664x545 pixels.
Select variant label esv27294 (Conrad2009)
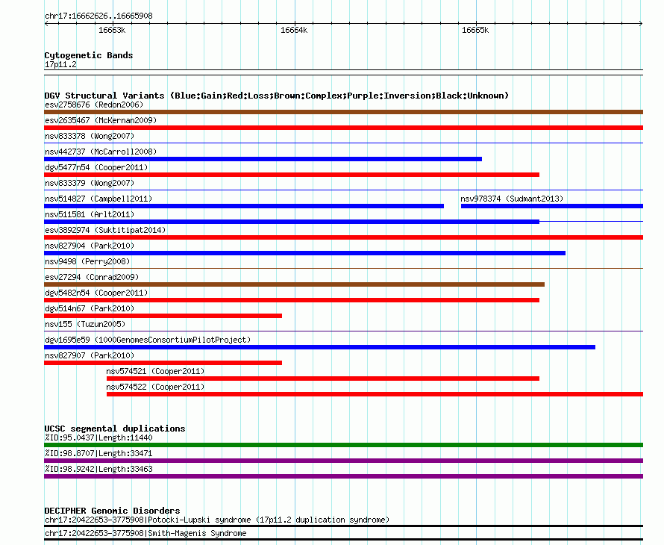click(x=92, y=277)
